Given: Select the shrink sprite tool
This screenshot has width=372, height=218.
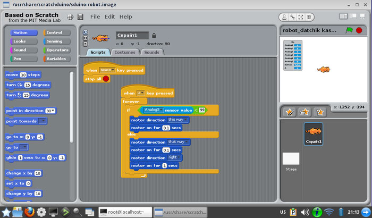Looking at the screenshot, I should tap(309, 17).
